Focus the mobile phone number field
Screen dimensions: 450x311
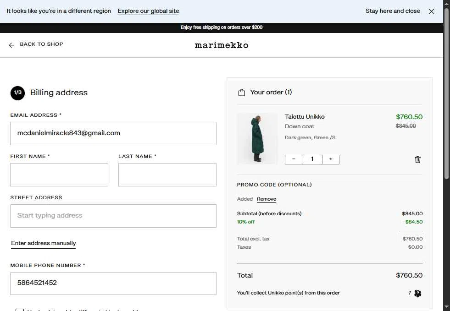(x=113, y=283)
